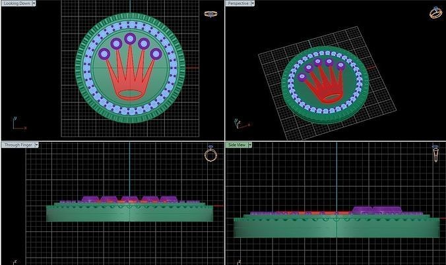446x265 pixels.
Task: Select the leftmost purple gem in Through Finger view
Action: (x=90, y=199)
